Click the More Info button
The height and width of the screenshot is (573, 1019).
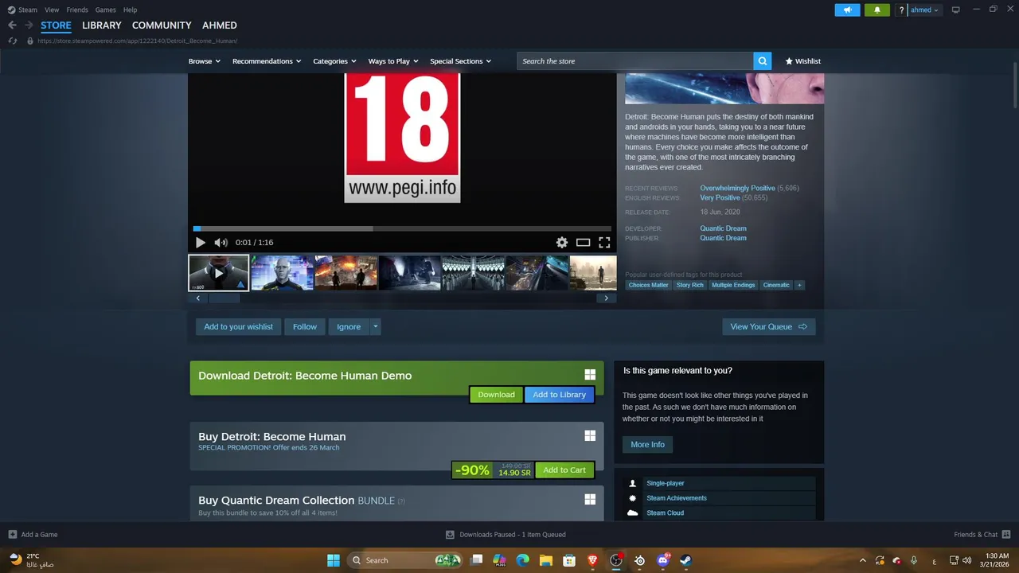coord(647,445)
